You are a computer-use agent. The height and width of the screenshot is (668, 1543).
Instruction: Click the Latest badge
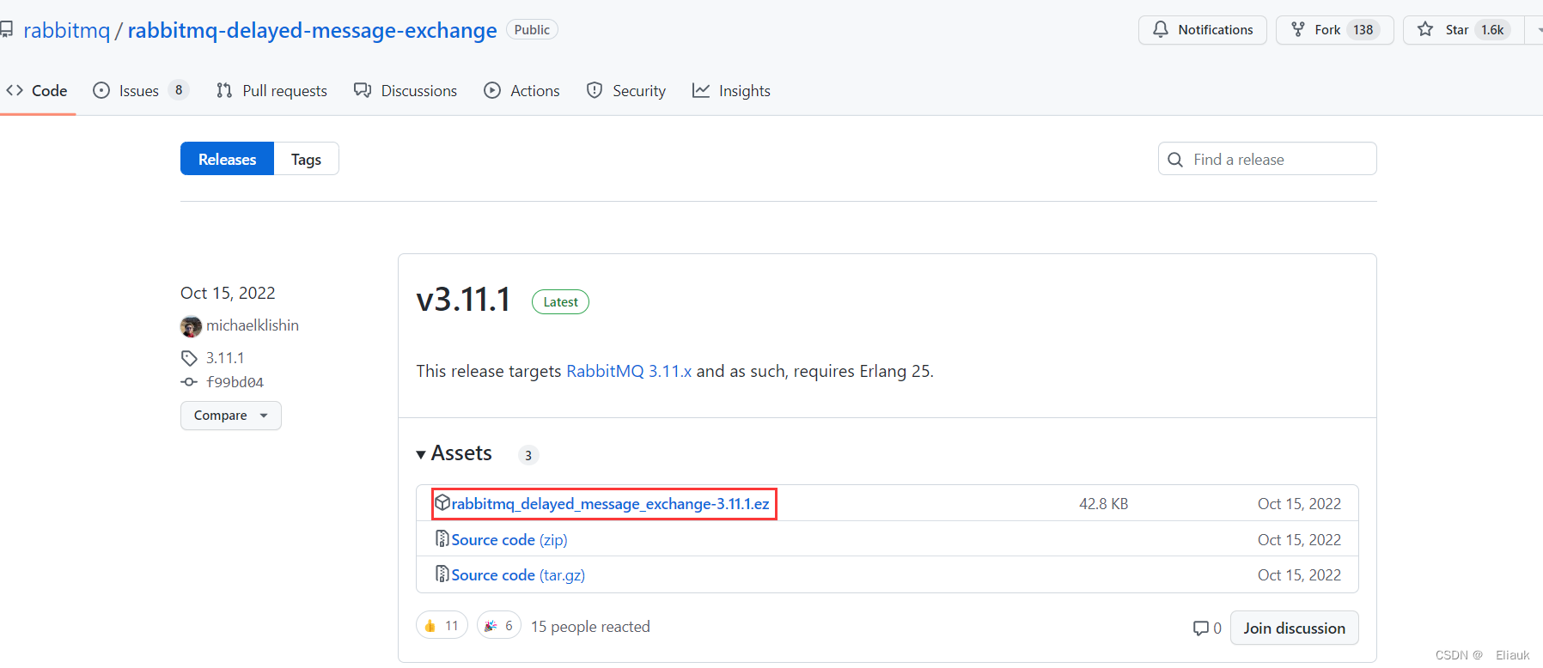pos(560,302)
